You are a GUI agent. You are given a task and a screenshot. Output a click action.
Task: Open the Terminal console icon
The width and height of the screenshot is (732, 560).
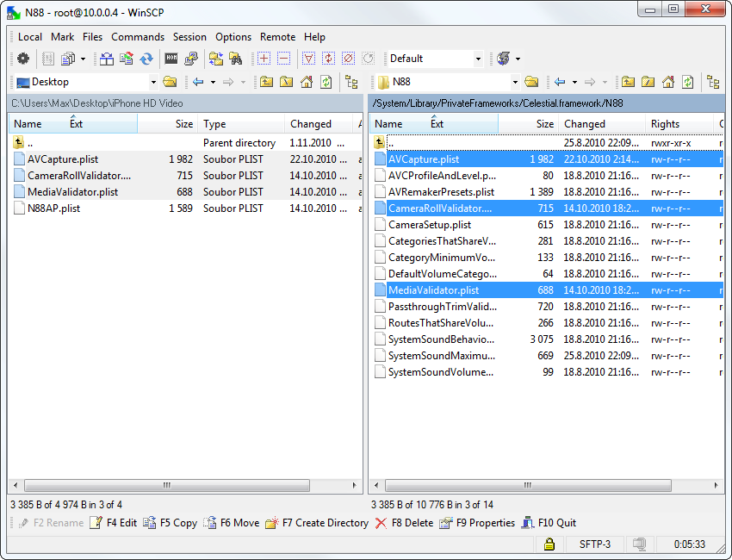coord(171,59)
